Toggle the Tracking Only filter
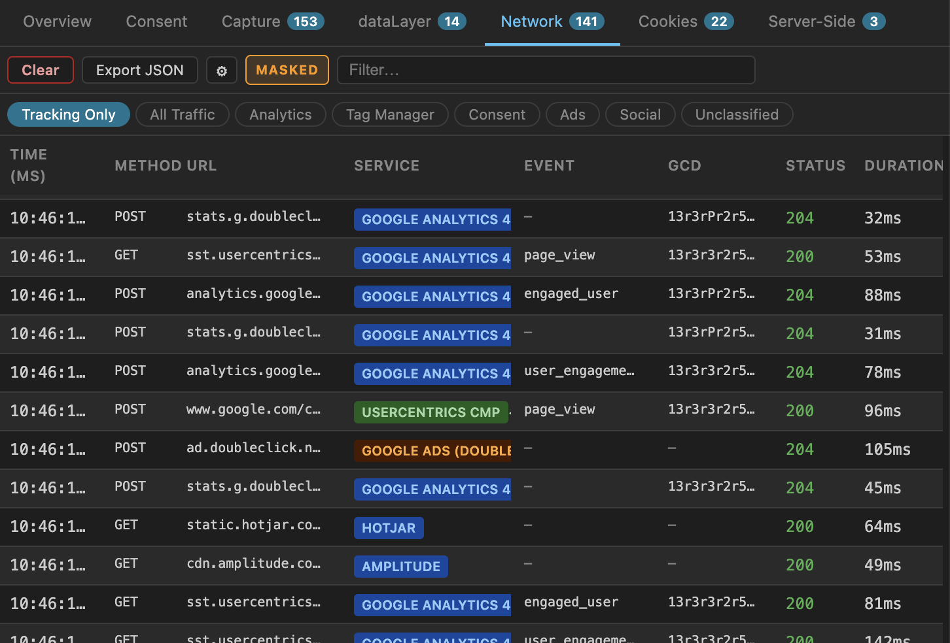 [x=69, y=114]
